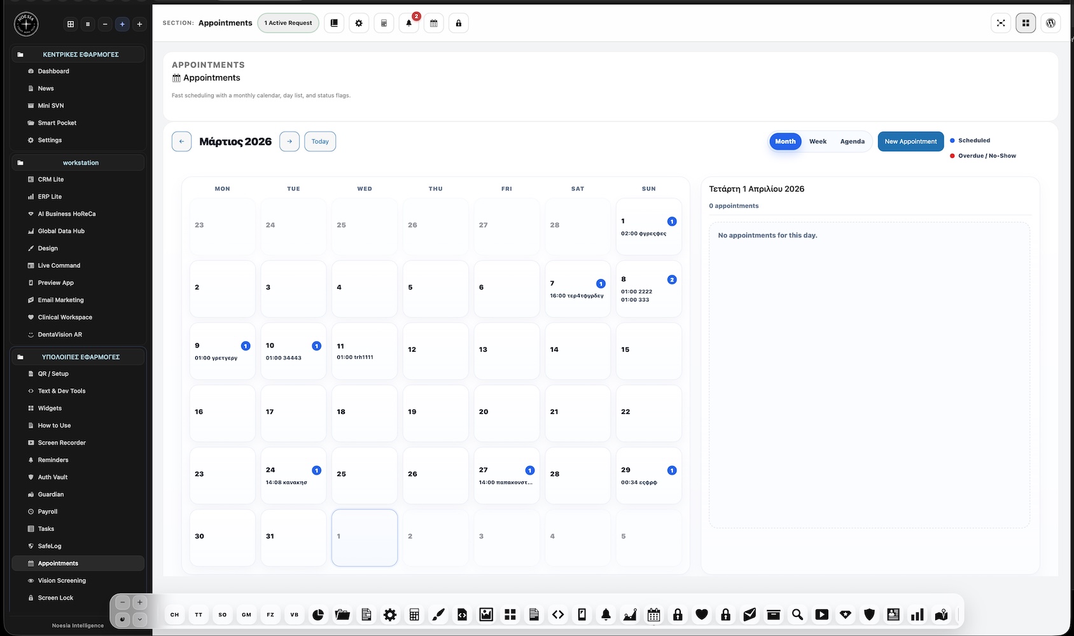Open the calendar icon in the bottom dock

click(653, 614)
